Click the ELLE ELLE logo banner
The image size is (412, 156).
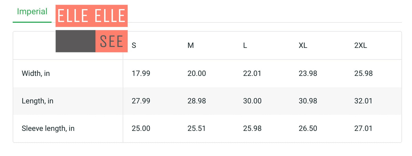pos(92,16)
